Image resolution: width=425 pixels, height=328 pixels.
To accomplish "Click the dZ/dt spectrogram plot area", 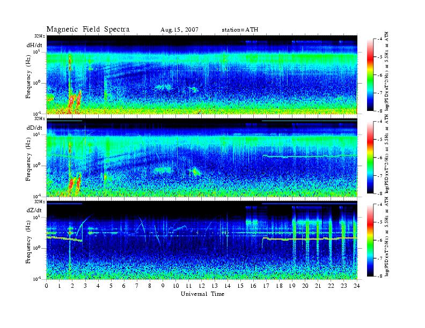I will click(x=202, y=240).
